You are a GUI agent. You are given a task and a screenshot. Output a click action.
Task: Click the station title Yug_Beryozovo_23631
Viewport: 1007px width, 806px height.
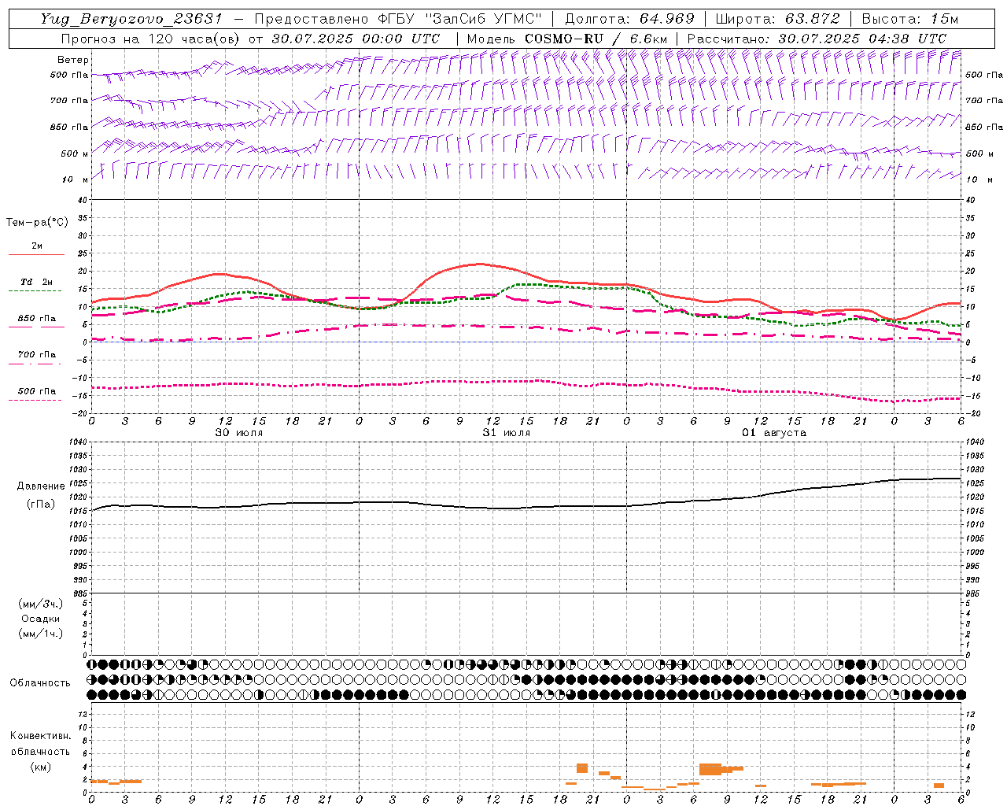point(131,19)
